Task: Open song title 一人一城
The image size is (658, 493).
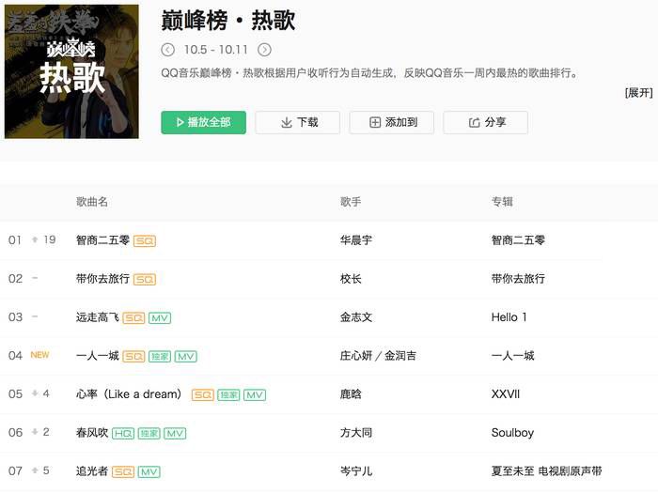Action: [98, 356]
